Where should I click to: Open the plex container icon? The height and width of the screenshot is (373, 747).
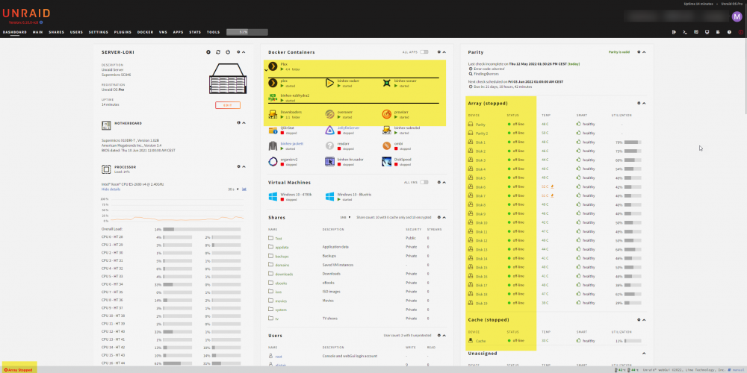click(273, 83)
